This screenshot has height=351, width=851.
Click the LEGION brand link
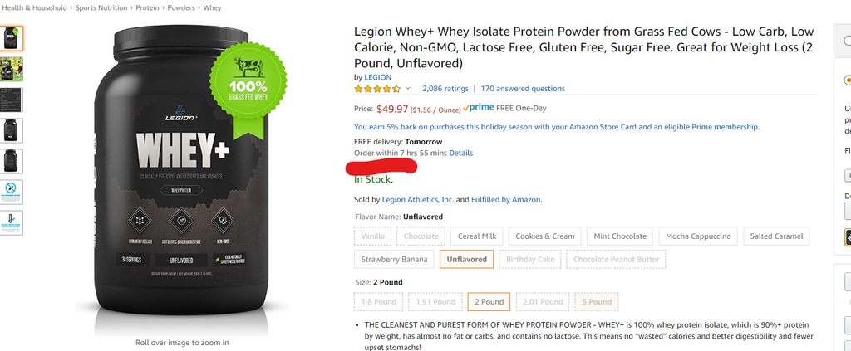pos(378,77)
